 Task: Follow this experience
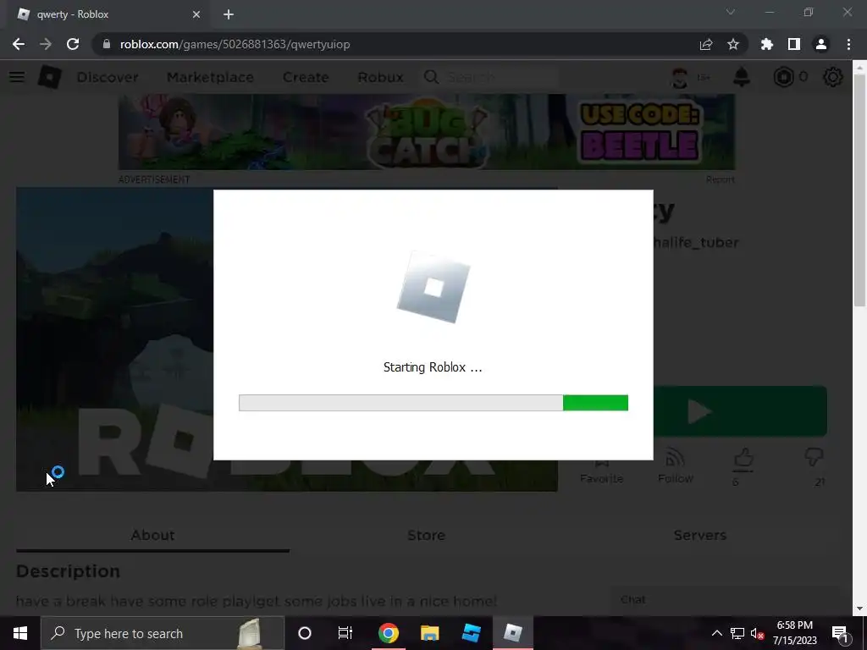click(676, 467)
